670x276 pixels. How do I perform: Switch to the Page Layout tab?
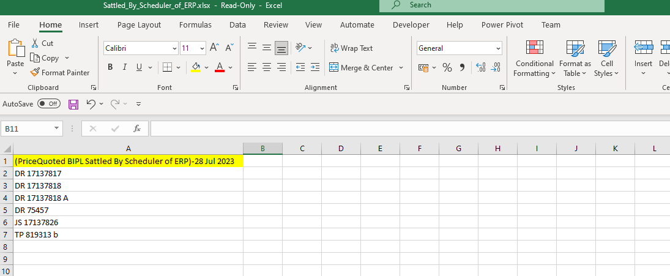click(x=140, y=24)
